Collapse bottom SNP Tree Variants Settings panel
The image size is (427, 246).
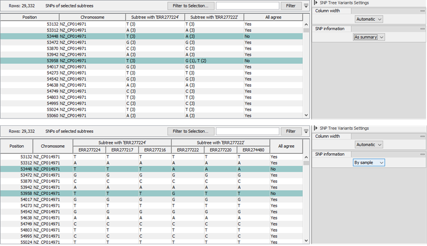point(316,128)
